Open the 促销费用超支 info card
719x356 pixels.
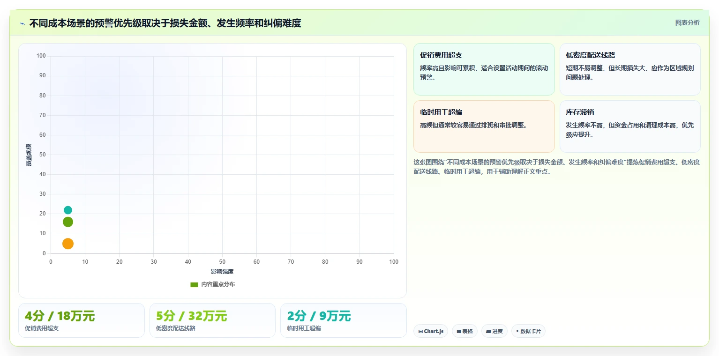click(x=484, y=69)
